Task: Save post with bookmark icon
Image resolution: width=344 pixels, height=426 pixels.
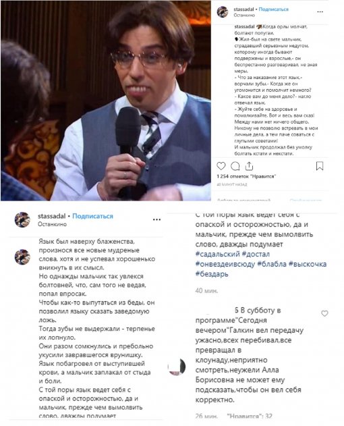Action: click(320, 166)
